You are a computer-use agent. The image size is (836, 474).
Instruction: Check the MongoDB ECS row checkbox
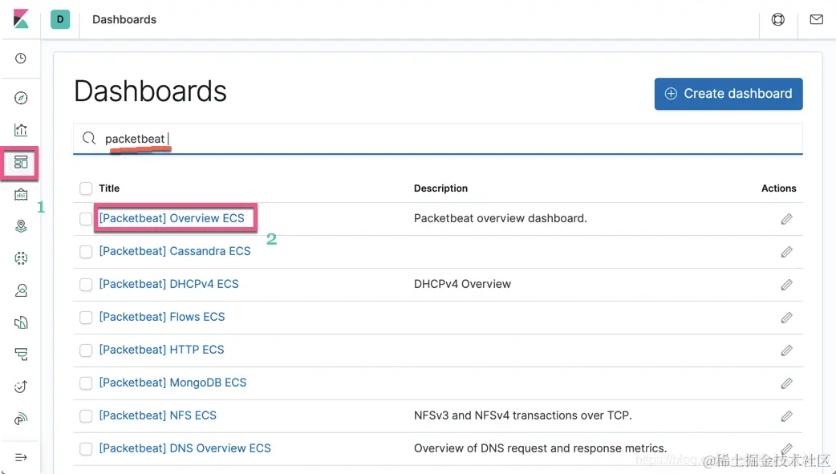click(86, 383)
